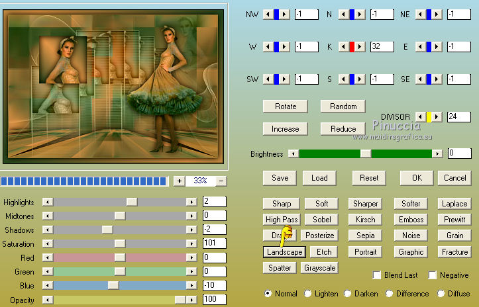Click Opacity slider left arrow
This screenshot has height=307, width=479.
(x=48, y=300)
